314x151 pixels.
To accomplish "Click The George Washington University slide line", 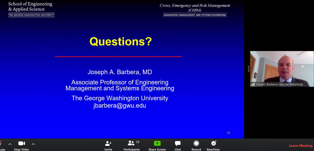I will [x=120, y=98].
